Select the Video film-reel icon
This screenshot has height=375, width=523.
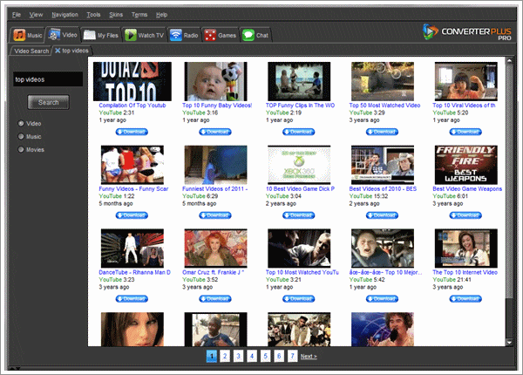coord(54,34)
